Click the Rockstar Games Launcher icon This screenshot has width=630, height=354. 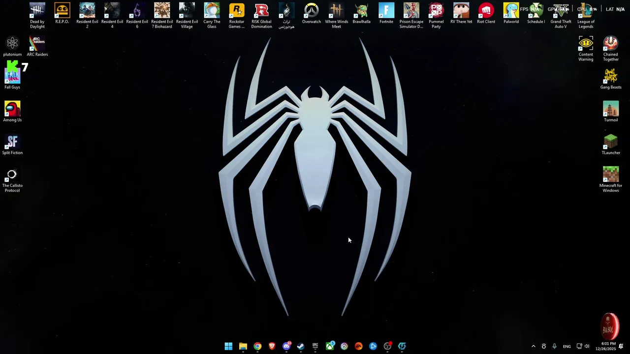coord(237,16)
